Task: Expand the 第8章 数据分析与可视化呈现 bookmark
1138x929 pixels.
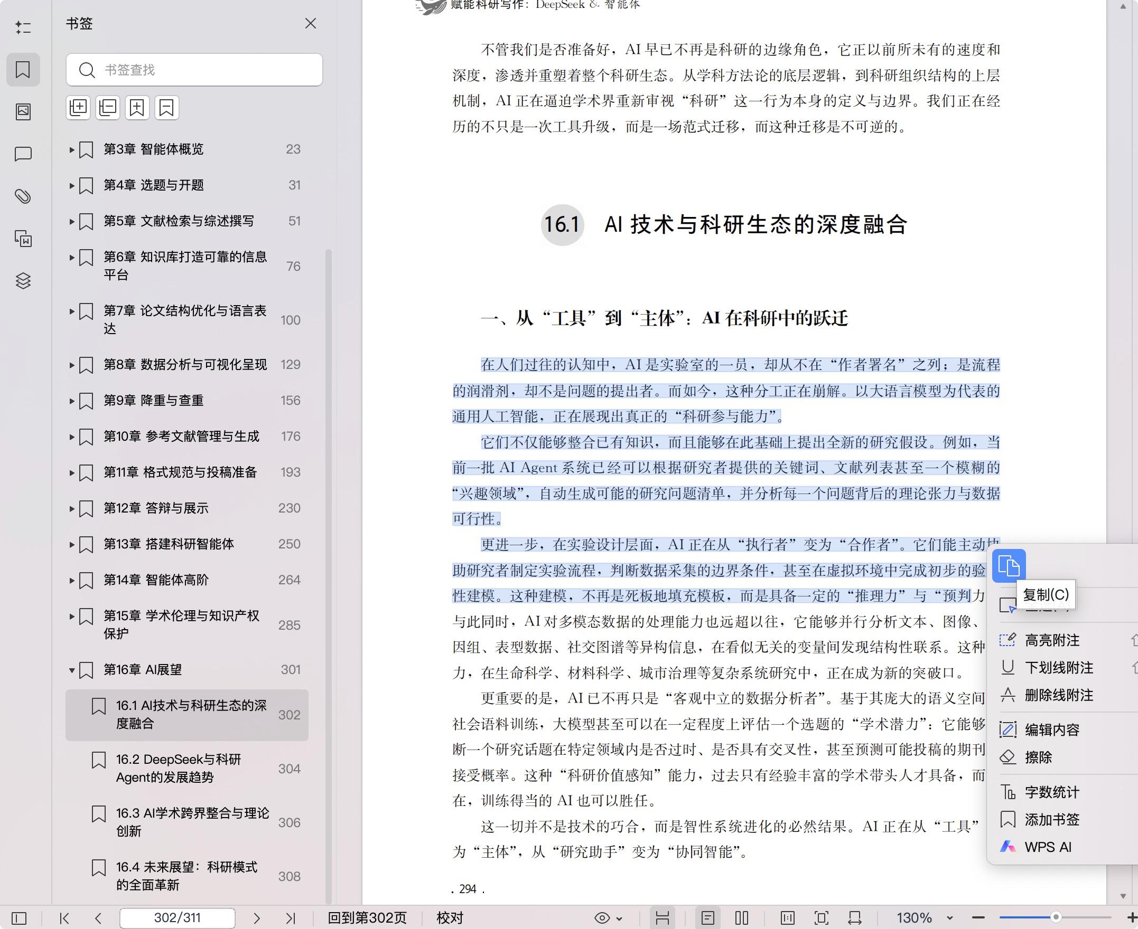Action: 72,365
